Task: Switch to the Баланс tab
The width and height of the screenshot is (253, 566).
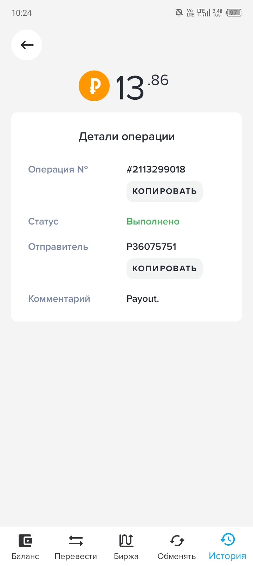Action: point(25,557)
